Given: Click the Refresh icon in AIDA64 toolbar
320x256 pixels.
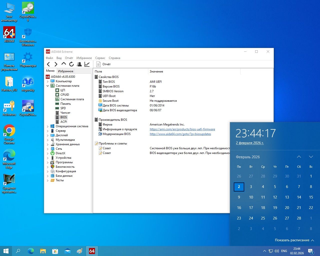Looking at the screenshot, I should 71,64.
